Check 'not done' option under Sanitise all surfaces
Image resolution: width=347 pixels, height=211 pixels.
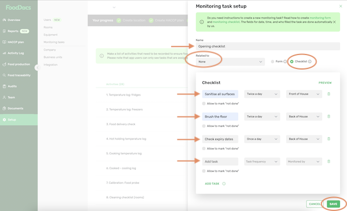point(204,104)
